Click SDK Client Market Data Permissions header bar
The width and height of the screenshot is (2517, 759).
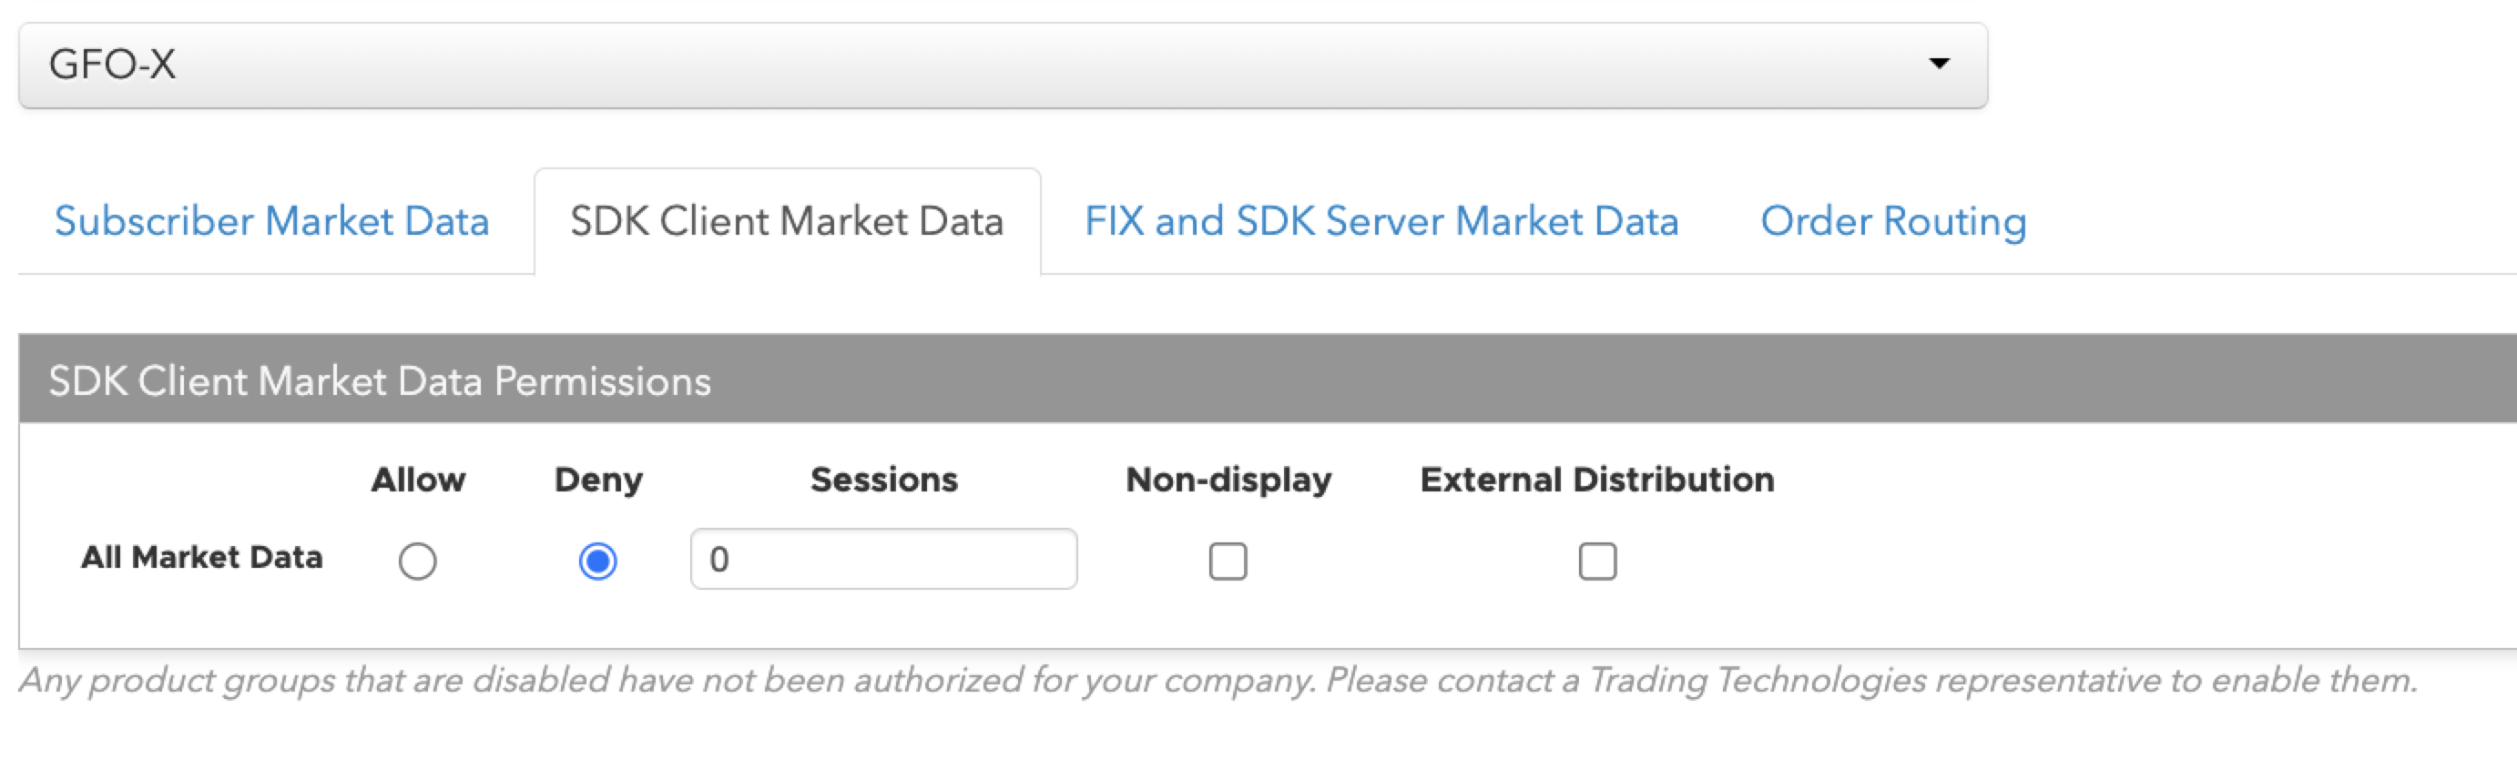(x=1268, y=379)
